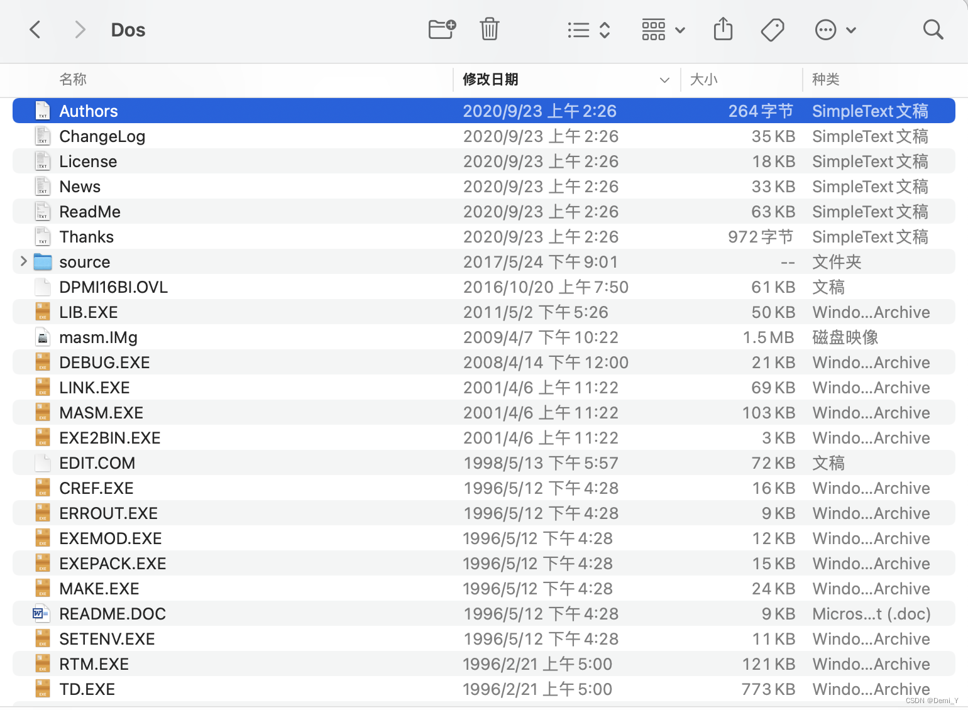Screen dimensions: 968x710
Task: Open Search from the magnifying glass icon
Action: coord(933,29)
